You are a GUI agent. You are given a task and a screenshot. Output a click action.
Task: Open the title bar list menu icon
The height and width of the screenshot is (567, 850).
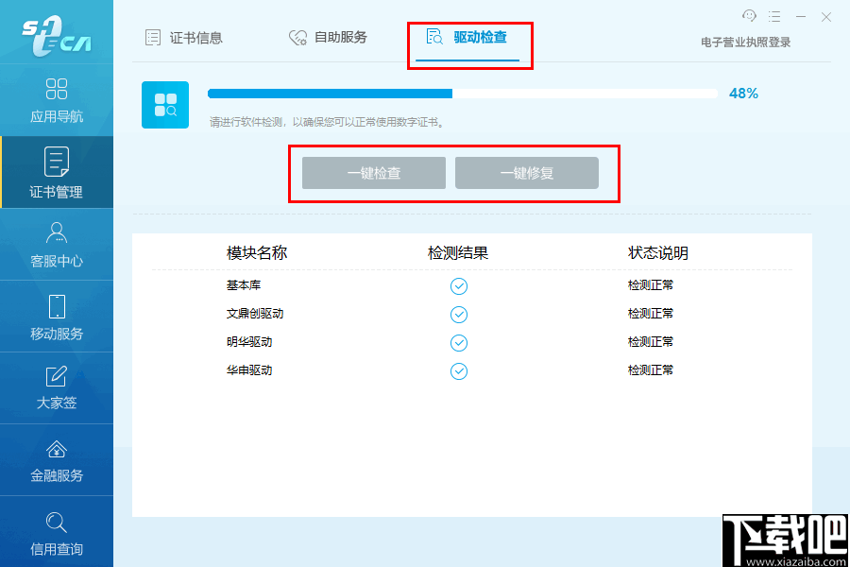click(774, 17)
